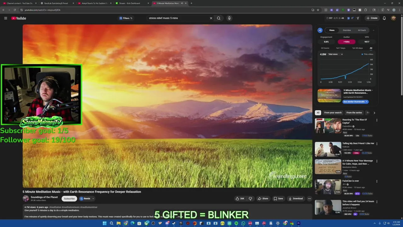Viewport: 403px width, 227px height.
Task: Open the account avatar menu
Action: (393, 18)
